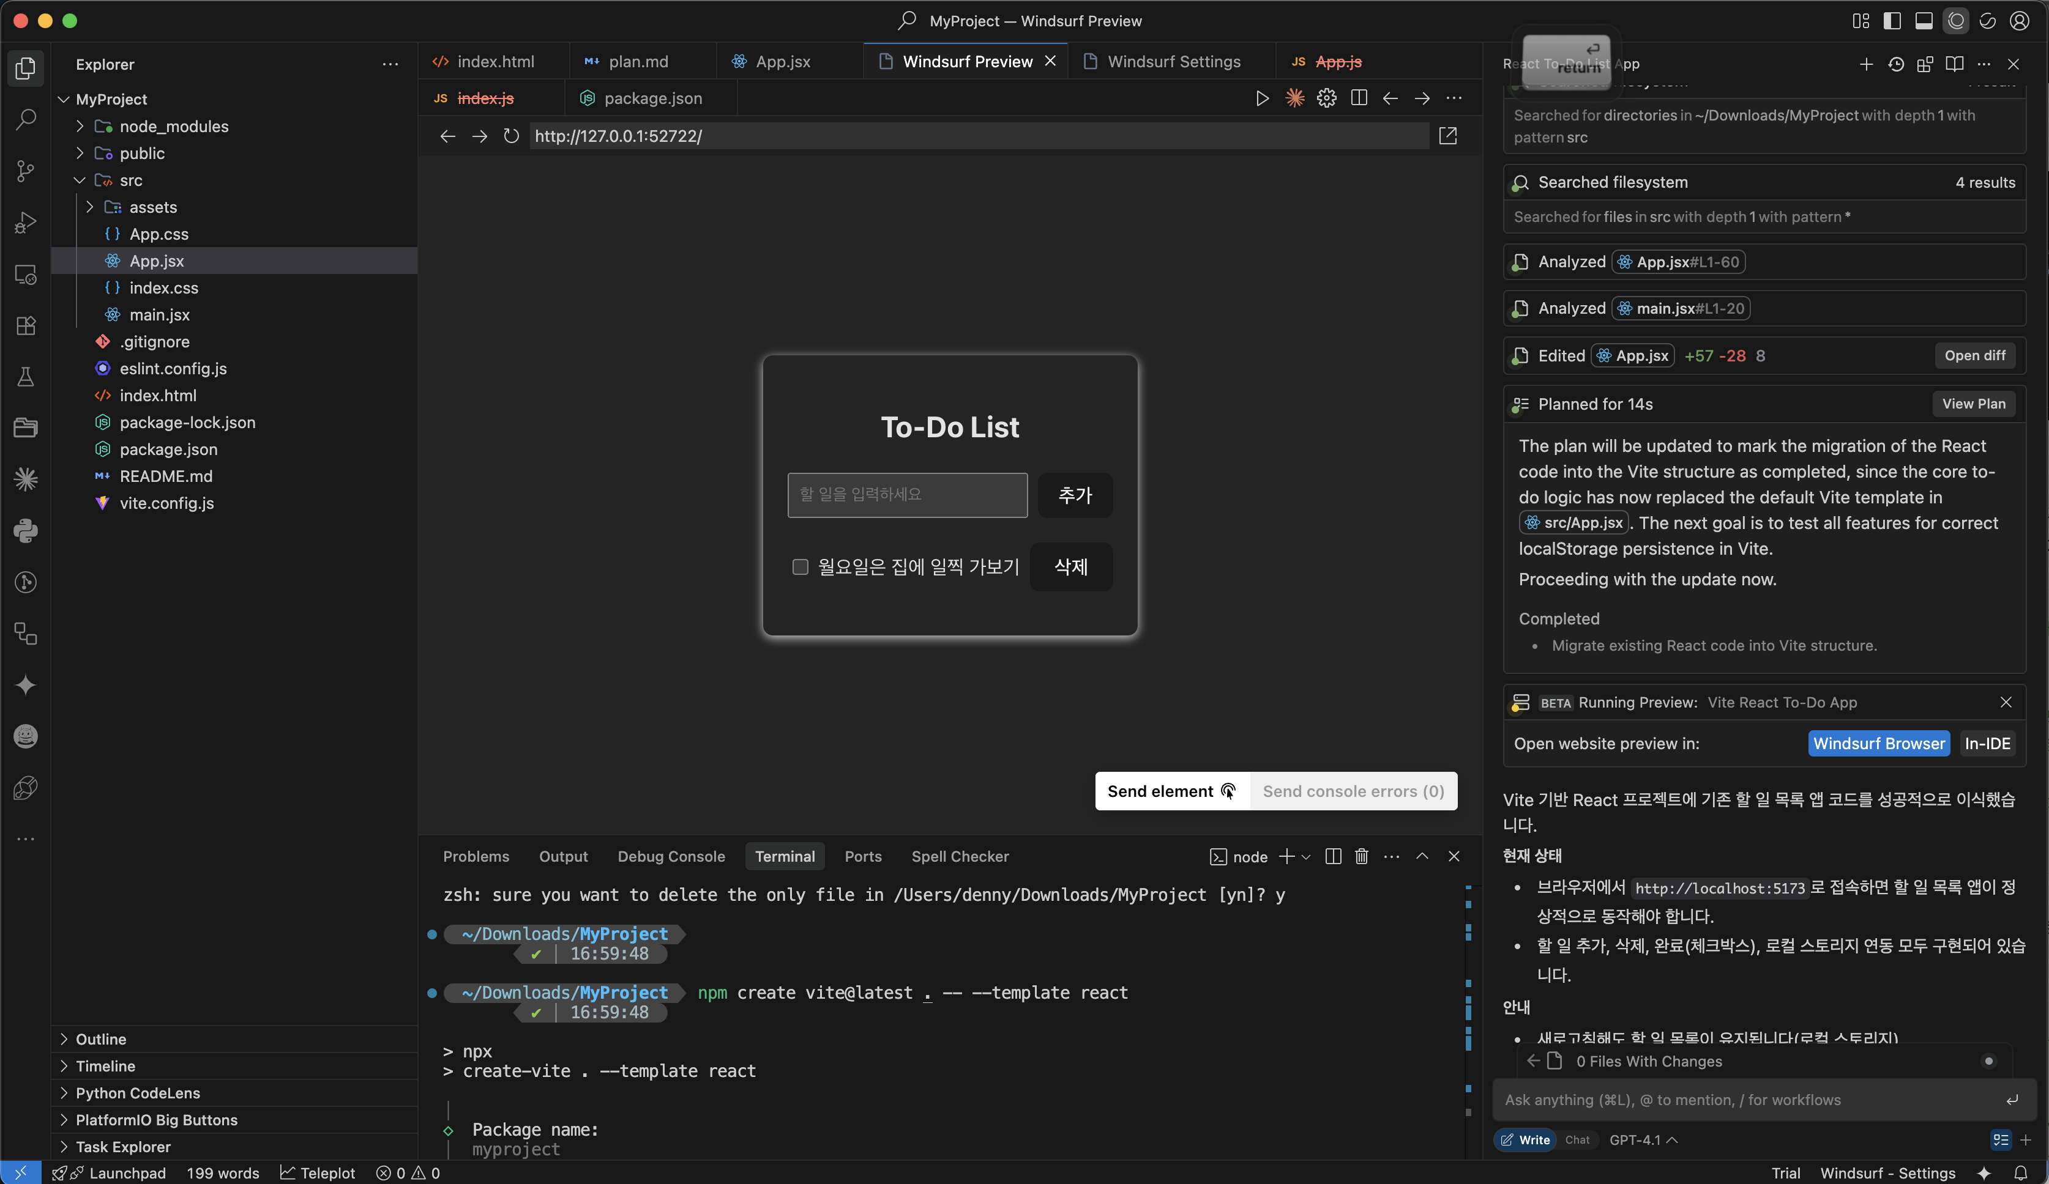Open the GPT-4.1 model dropdown
The image size is (2049, 1184).
tap(1643, 1139)
